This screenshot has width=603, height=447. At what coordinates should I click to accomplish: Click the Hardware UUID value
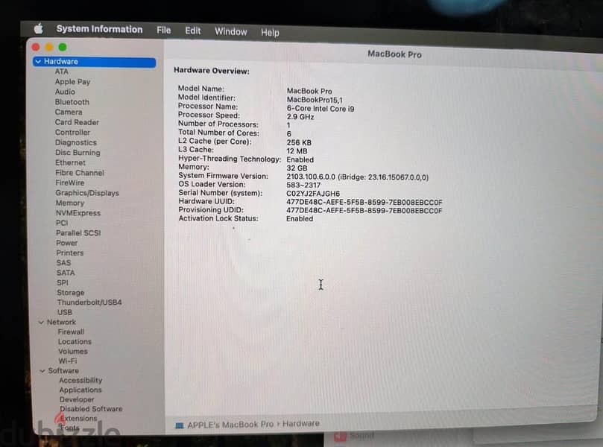tap(364, 202)
